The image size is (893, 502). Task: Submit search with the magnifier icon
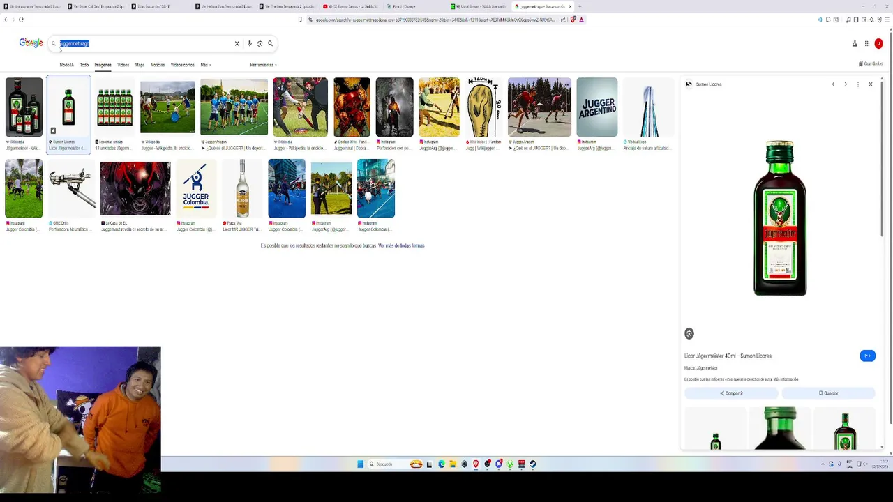click(270, 43)
